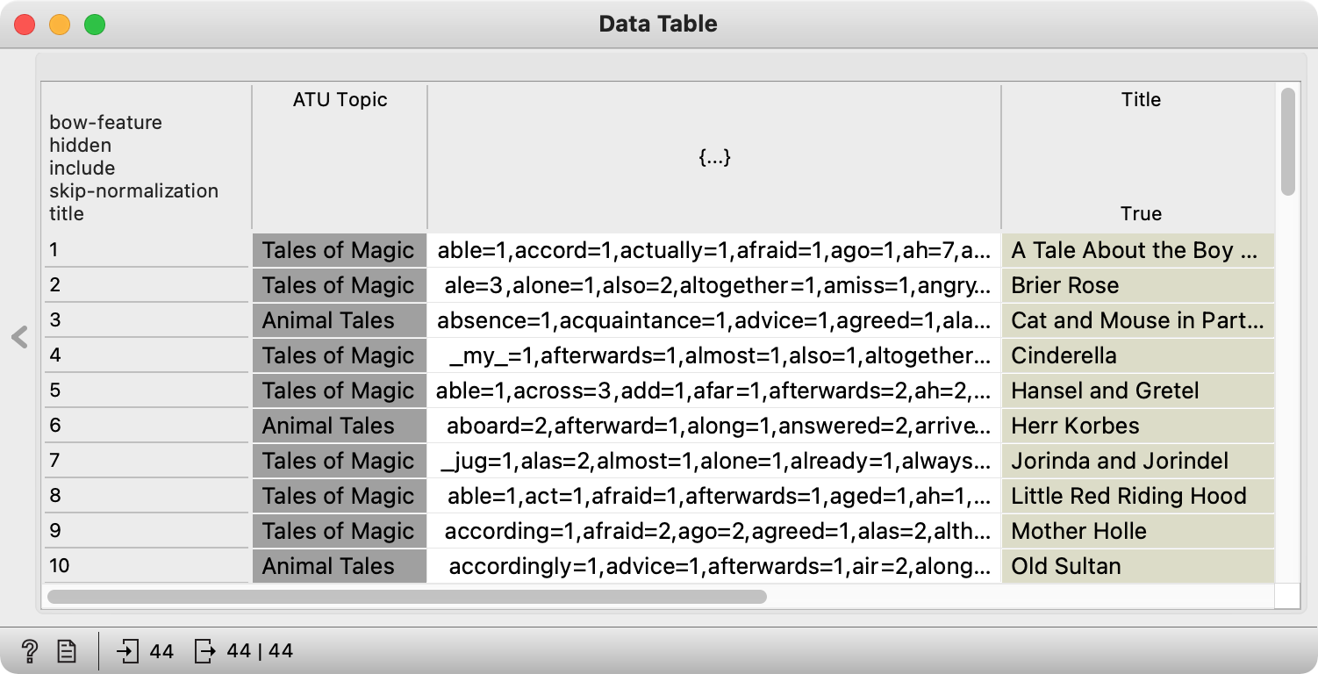This screenshot has width=1318, height=674.
Task: Click the vertical scrollbar thumb
Action: click(x=1287, y=140)
